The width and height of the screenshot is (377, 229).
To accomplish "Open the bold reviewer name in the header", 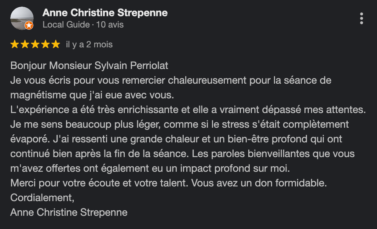I will (105, 13).
